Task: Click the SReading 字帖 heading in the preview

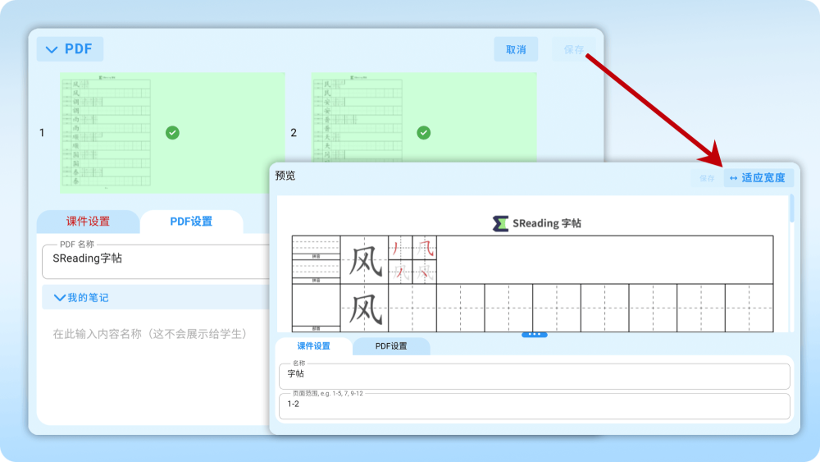Action: pyautogui.click(x=546, y=223)
